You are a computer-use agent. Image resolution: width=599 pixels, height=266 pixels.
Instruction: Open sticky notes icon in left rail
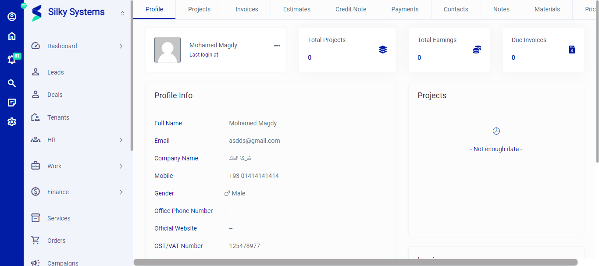pyautogui.click(x=12, y=103)
